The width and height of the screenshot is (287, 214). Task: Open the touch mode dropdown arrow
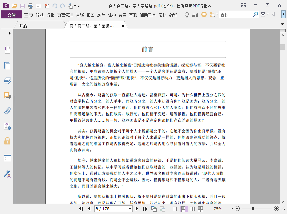(75, 6)
